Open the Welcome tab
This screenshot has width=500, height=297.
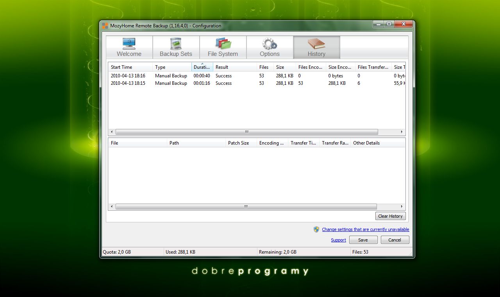129,47
